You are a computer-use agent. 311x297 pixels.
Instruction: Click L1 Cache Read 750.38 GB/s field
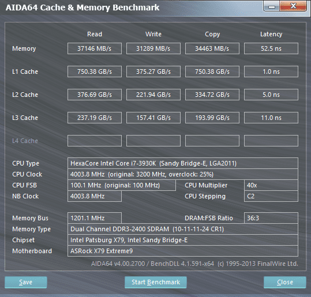tap(95, 72)
